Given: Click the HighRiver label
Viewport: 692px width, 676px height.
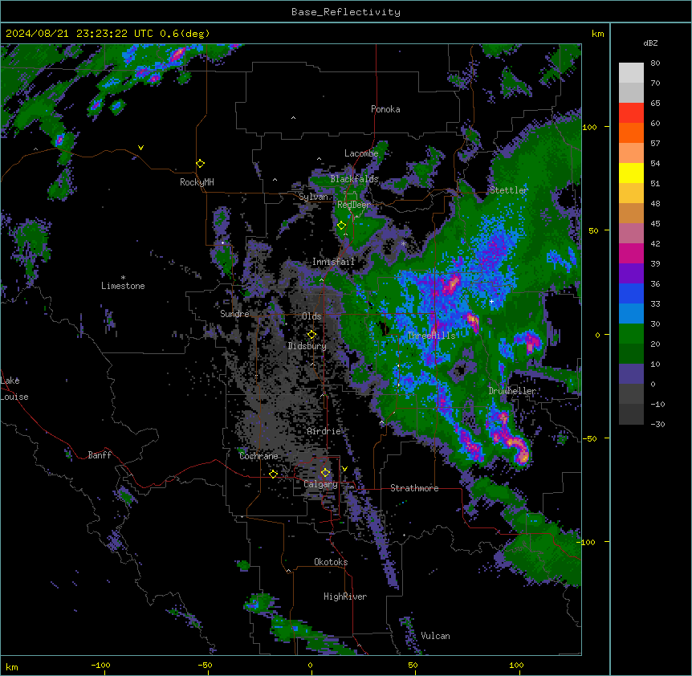Looking at the screenshot, I should [x=345, y=597].
